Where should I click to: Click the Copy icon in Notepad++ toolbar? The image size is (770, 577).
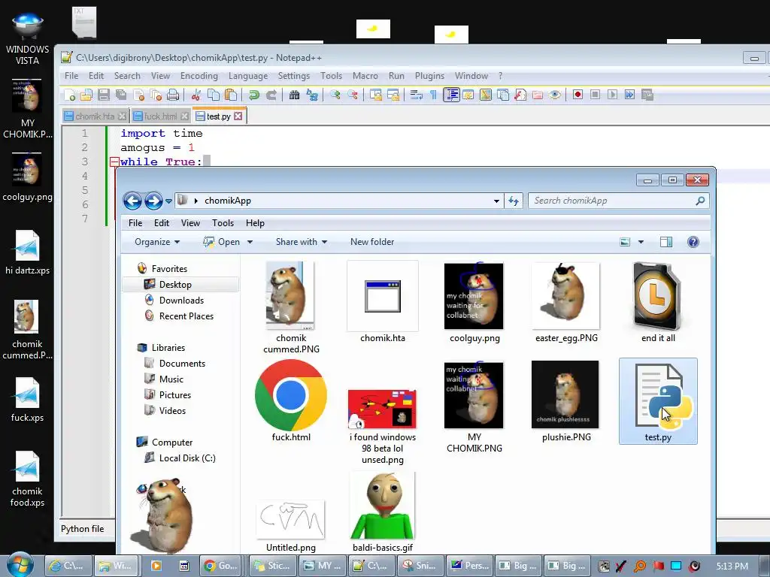[213, 95]
